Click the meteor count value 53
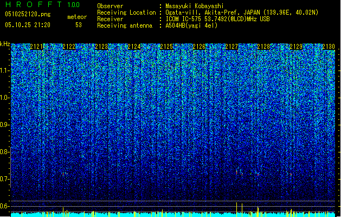Image resolution: width=341 pixels, height=217 pixels. (79, 25)
